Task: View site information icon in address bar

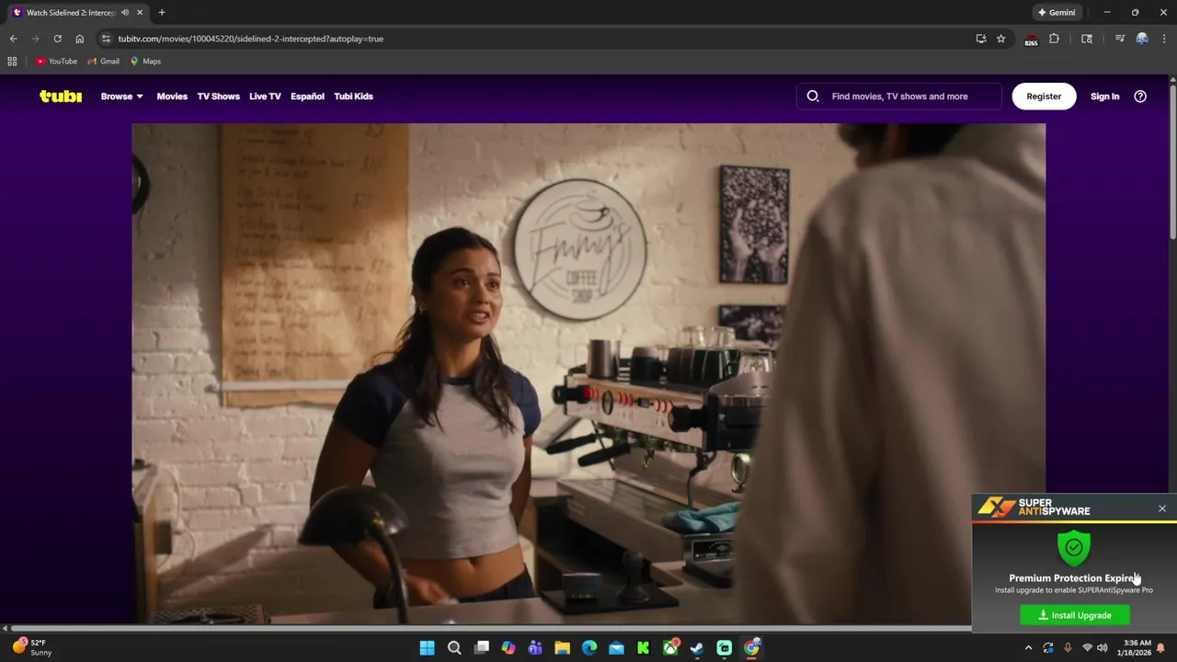Action: click(x=106, y=39)
